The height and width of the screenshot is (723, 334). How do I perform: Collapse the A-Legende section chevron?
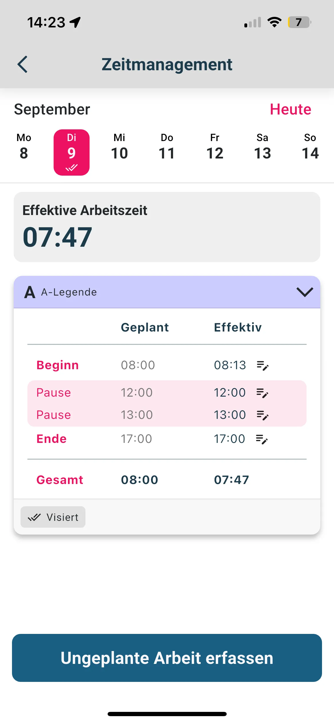pos(305,292)
